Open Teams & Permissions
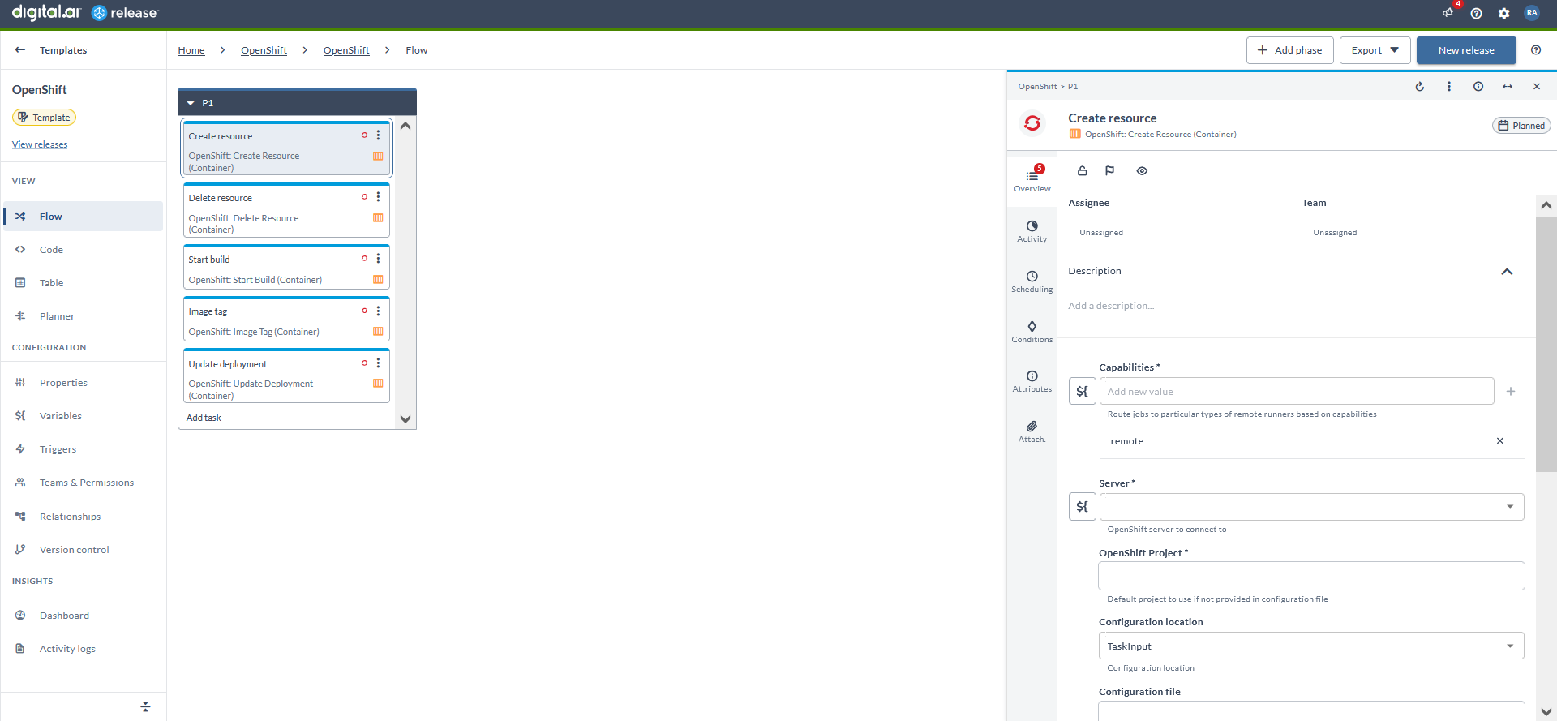The height and width of the screenshot is (721, 1557). (x=84, y=483)
